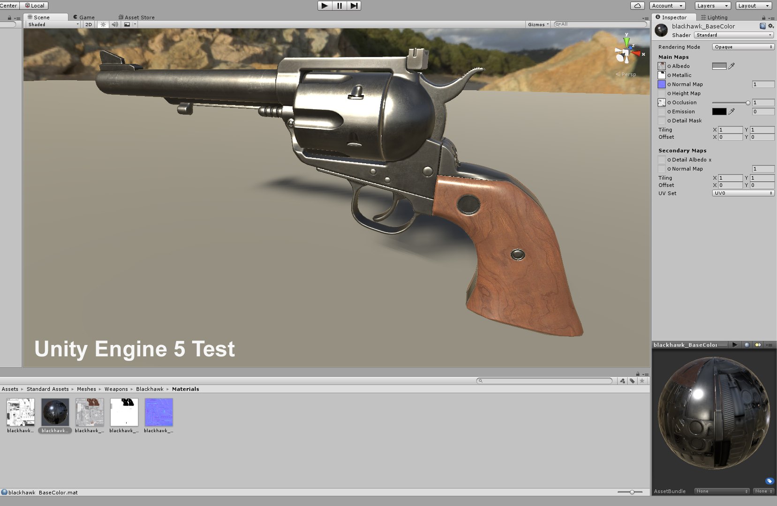Click the Emission black color swatch
Viewport: 777px width, 506px height.
pos(719,112)
